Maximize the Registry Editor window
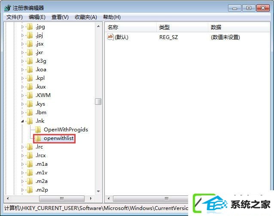274x216 pixels. click(x=249, y=8)
